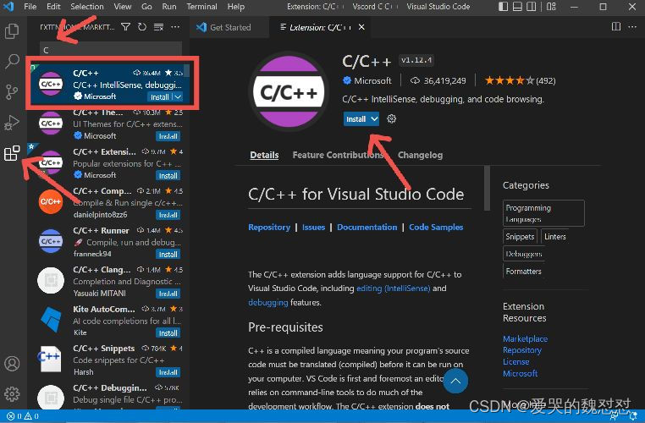Open the License resource link
This screenshot has height=423, width=645.
(515, 362)
